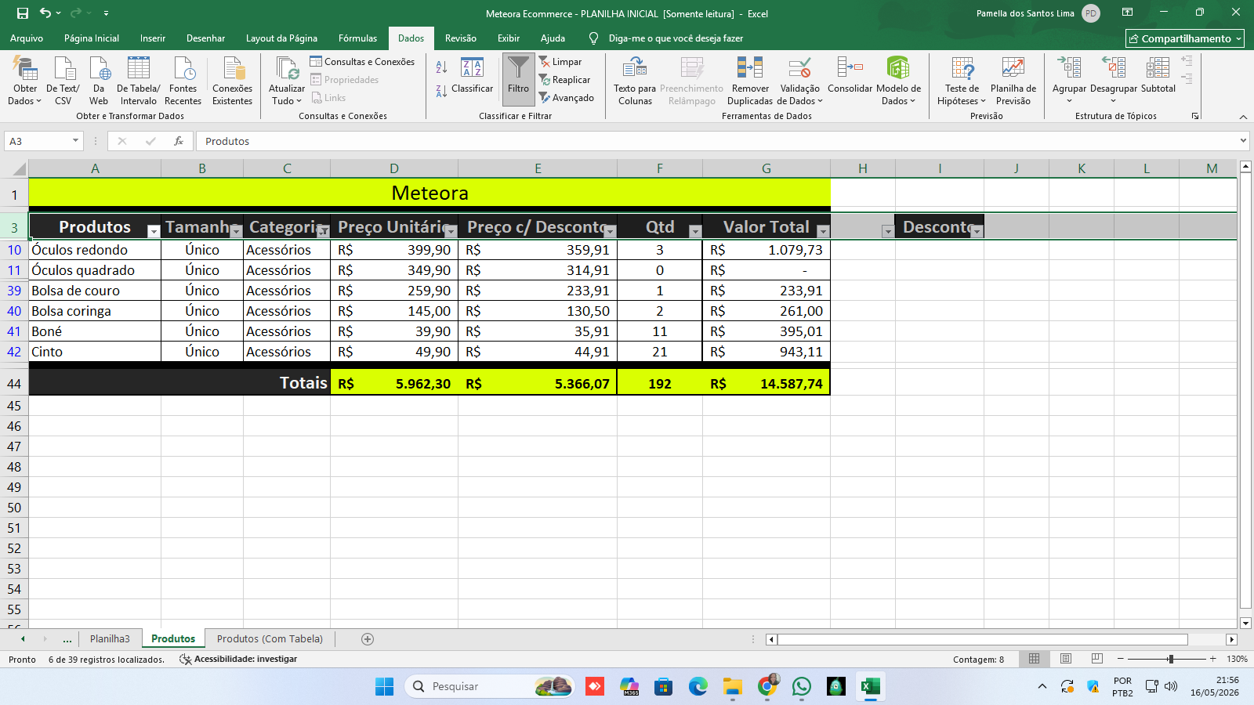
Task: Switch to the Revisão tab
Action: pyautogui.click(x=461, y=38)
